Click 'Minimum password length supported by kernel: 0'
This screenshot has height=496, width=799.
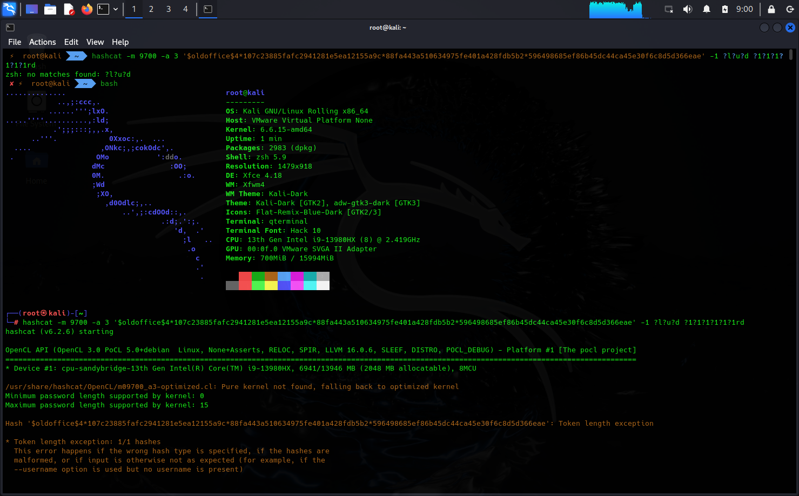click(105, 396)
